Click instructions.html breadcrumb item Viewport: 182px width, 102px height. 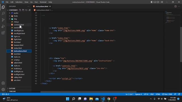pyautogui.click(x=43, y=10)
